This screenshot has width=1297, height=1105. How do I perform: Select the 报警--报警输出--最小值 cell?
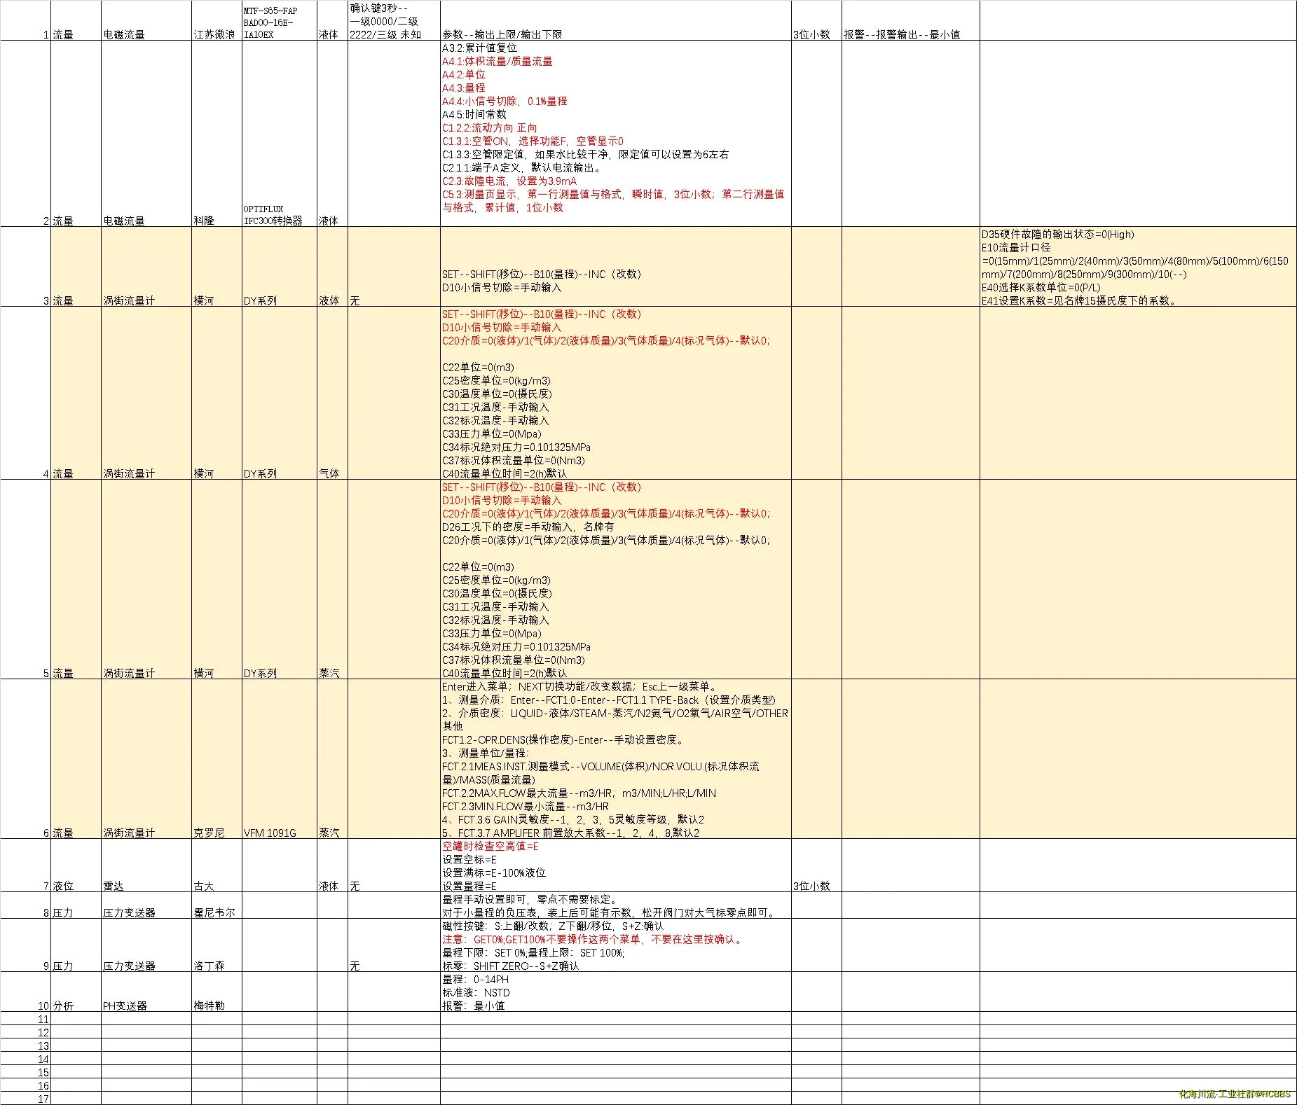click(910, 20)
